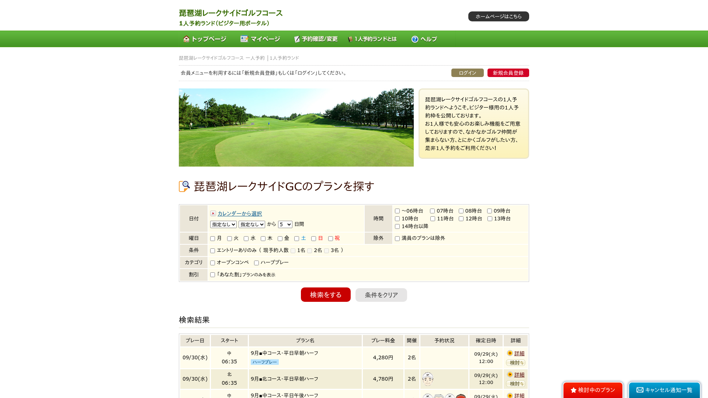Click the calendar icon beside カレンダーから選択
This screenshot has height=398, width=708.
click(213, 213)
